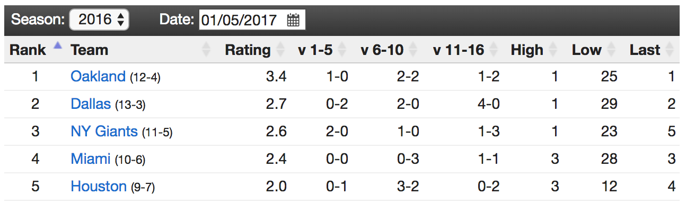Open the calendar picker icon

(x=293, y=21)
